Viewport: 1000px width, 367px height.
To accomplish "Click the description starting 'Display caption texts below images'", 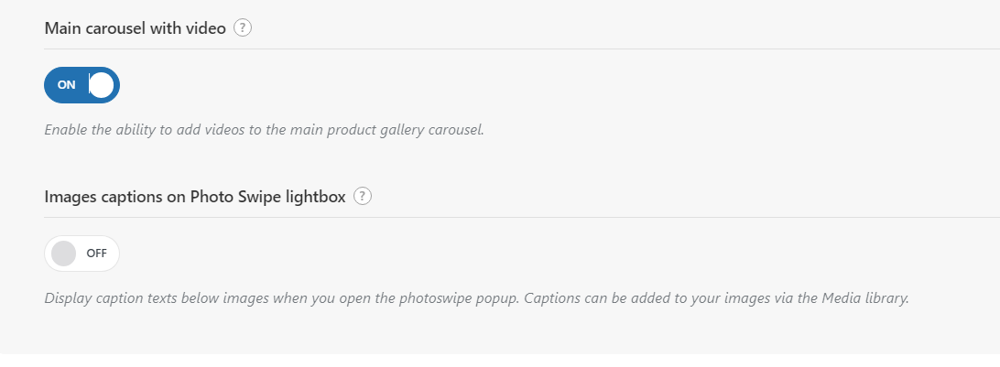I will click(476, 298).
